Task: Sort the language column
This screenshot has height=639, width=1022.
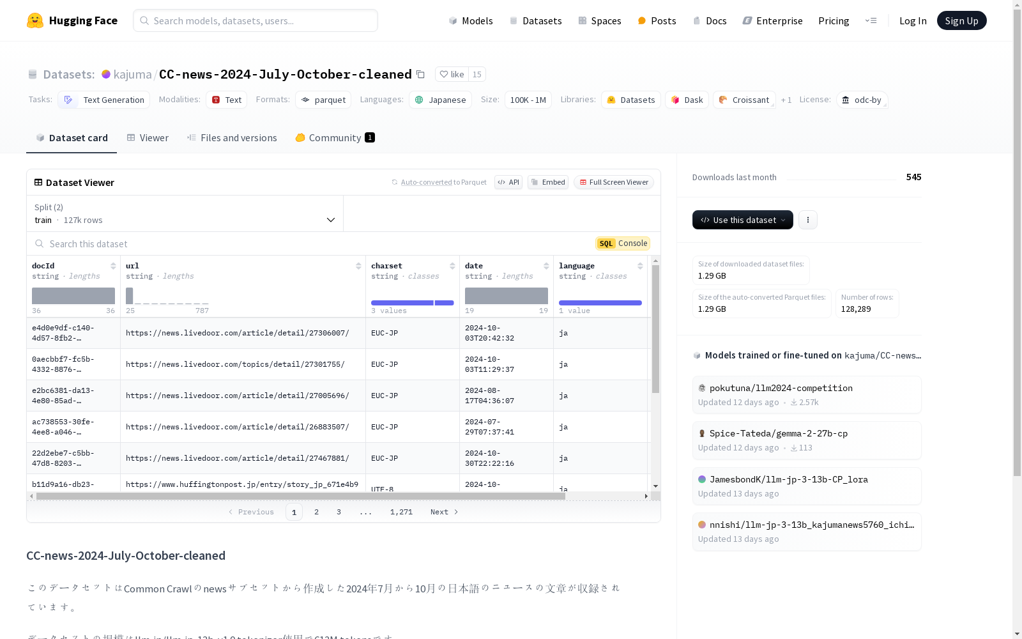Action: [x=640, y=266]
